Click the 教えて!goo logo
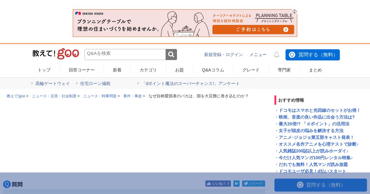Screen dimensions: 370x194 pyautogui.click(x=56, y=54)
